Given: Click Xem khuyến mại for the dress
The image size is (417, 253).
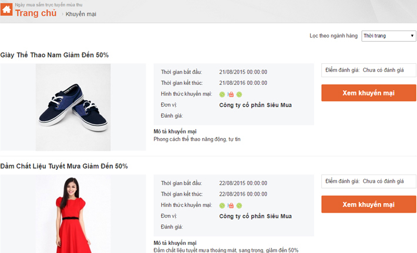Looking at the screenshot, I should pyautogui.click(x=369, y=204).
